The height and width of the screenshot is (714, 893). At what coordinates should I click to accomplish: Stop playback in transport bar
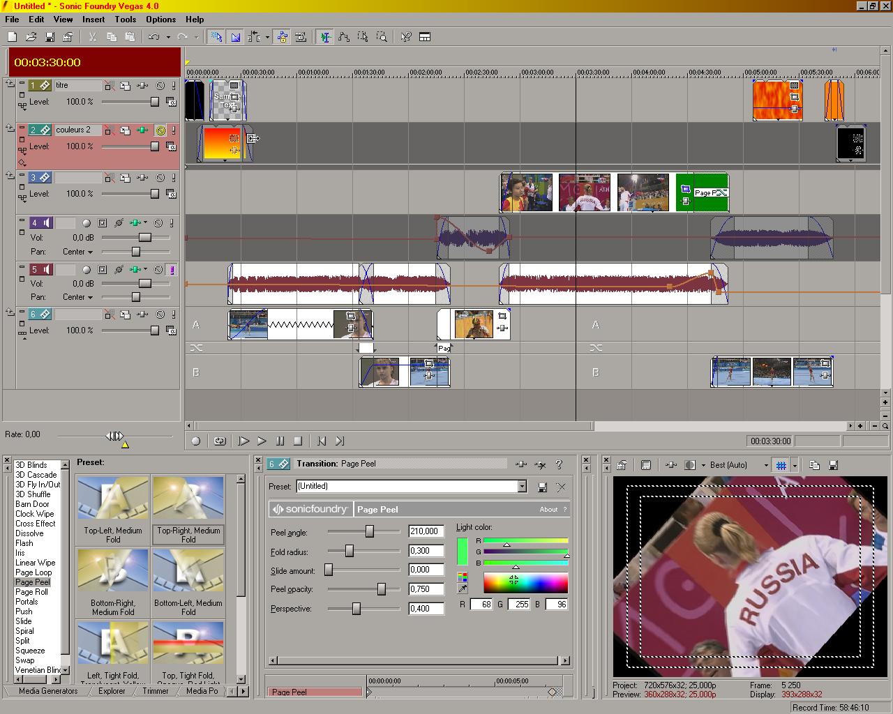tap(298, 441)
